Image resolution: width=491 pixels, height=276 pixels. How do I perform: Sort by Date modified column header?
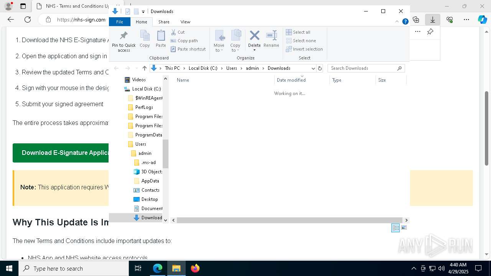[x=302, y=80]
